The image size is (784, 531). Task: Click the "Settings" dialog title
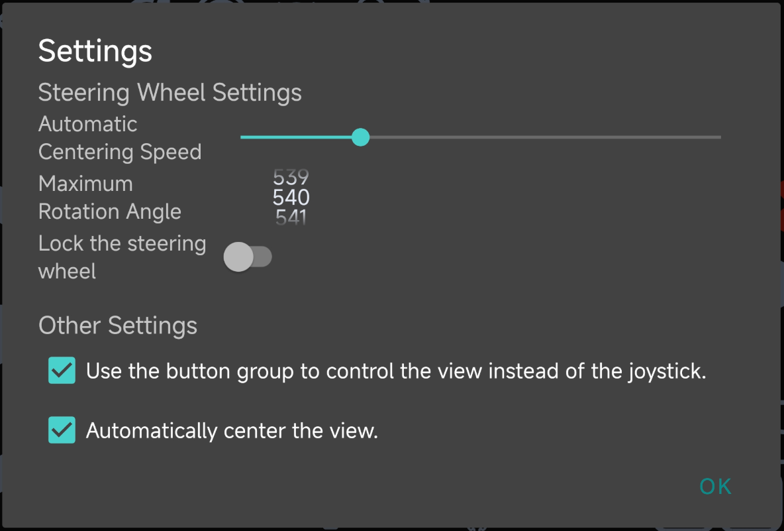(95, 51)
